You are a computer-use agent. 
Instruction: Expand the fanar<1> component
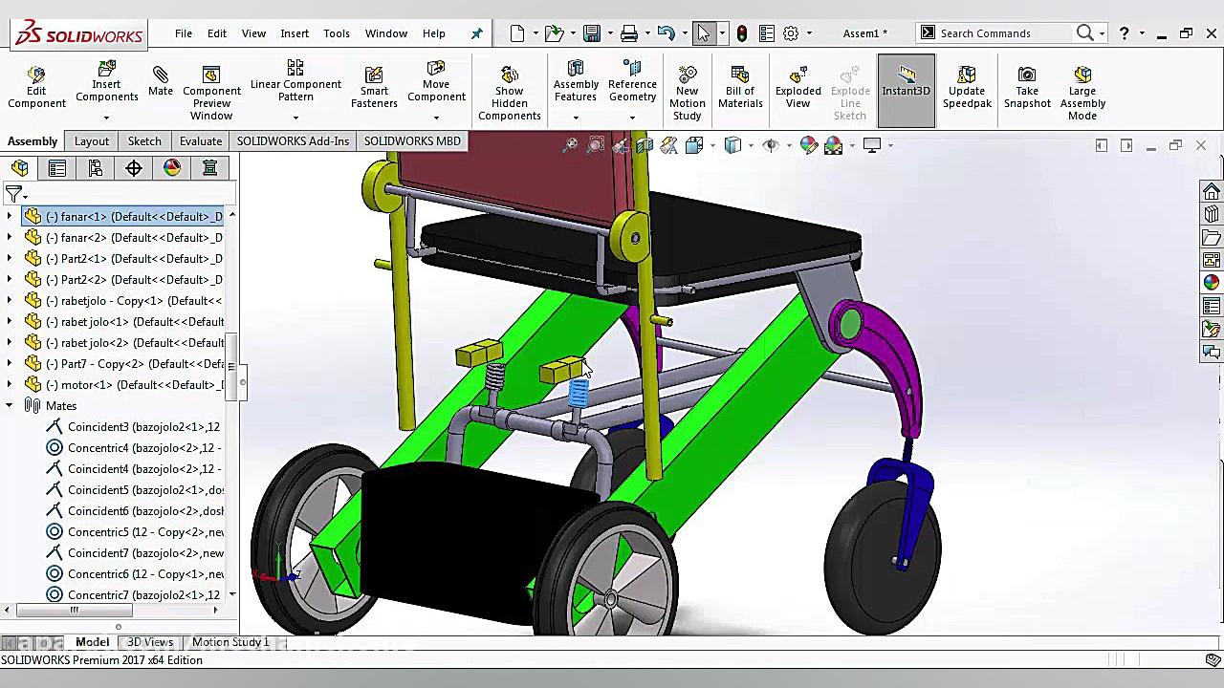tap(10, 217)
